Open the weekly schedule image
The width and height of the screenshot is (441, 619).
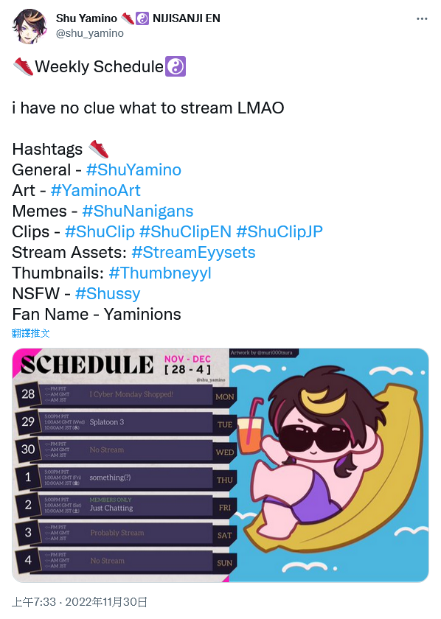click(x=220, y=465)
